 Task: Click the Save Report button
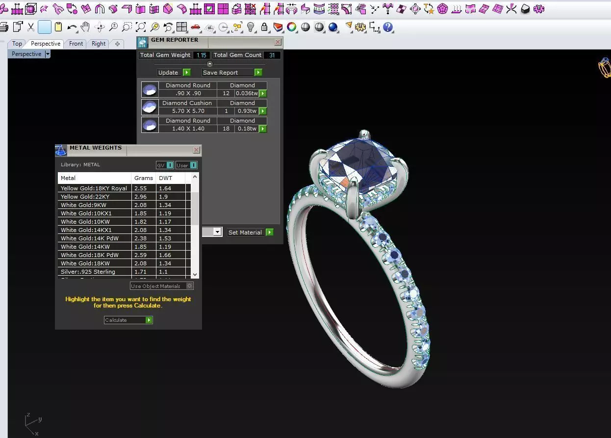232,73
